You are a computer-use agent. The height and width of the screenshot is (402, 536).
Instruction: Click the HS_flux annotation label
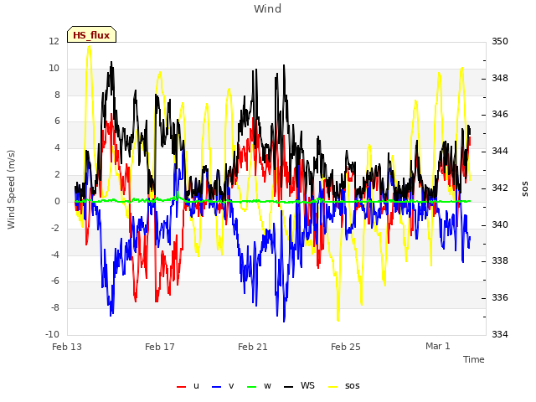[x=91, y=35]
